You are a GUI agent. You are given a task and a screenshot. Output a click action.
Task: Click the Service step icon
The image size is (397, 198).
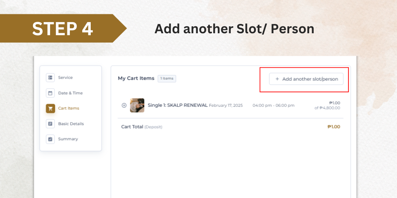coord(50,77)
